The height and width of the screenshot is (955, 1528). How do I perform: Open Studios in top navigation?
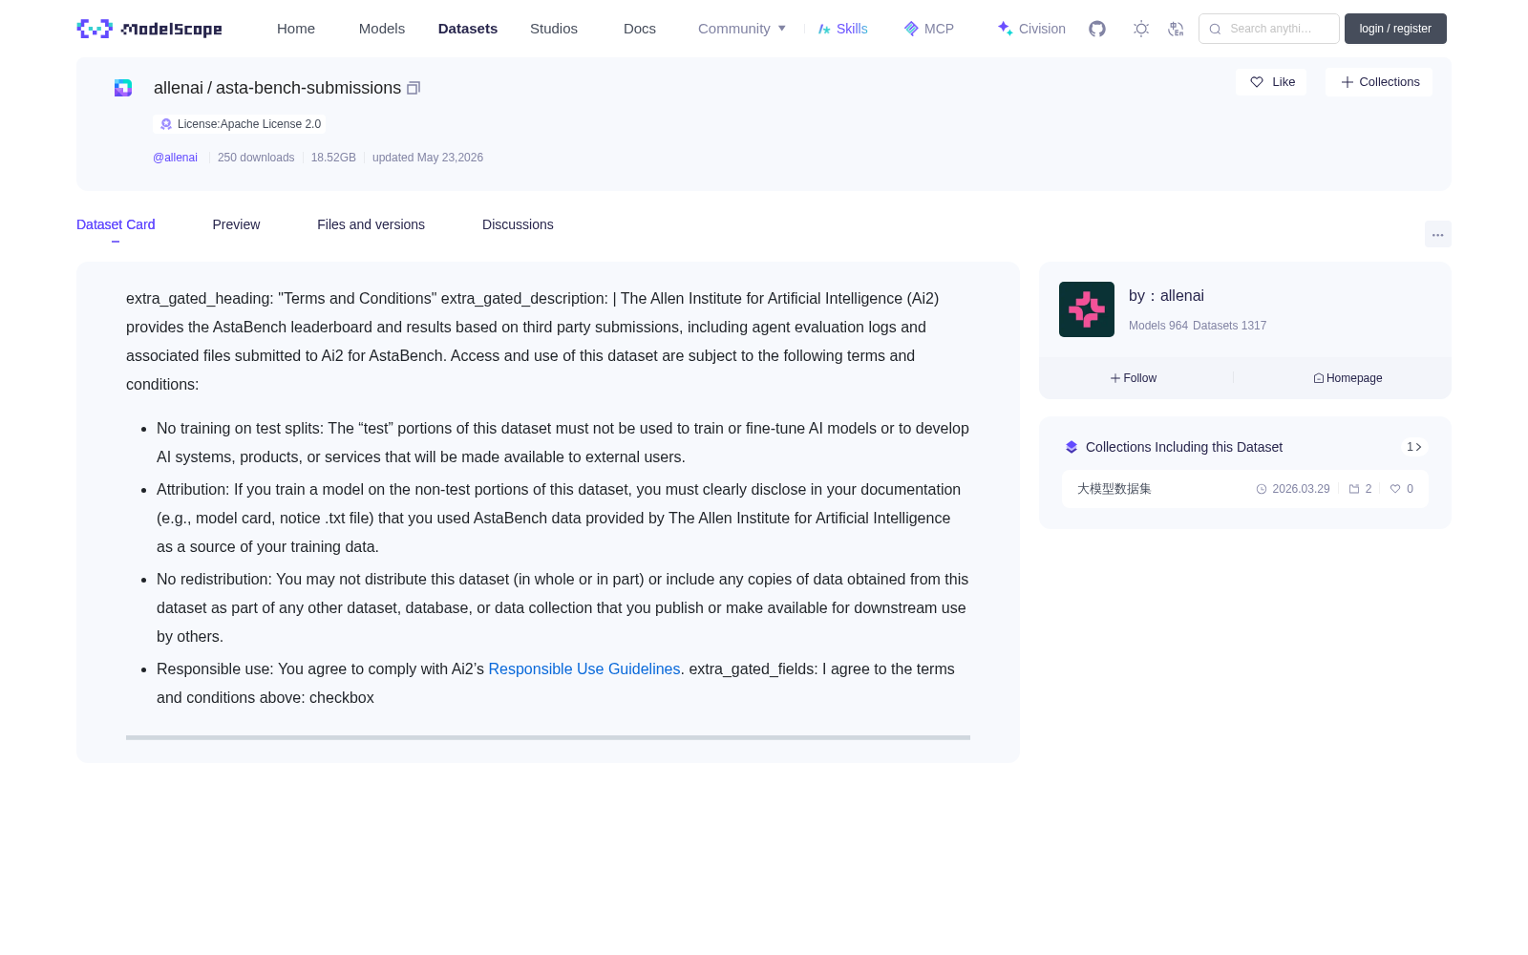coord(554,29)
